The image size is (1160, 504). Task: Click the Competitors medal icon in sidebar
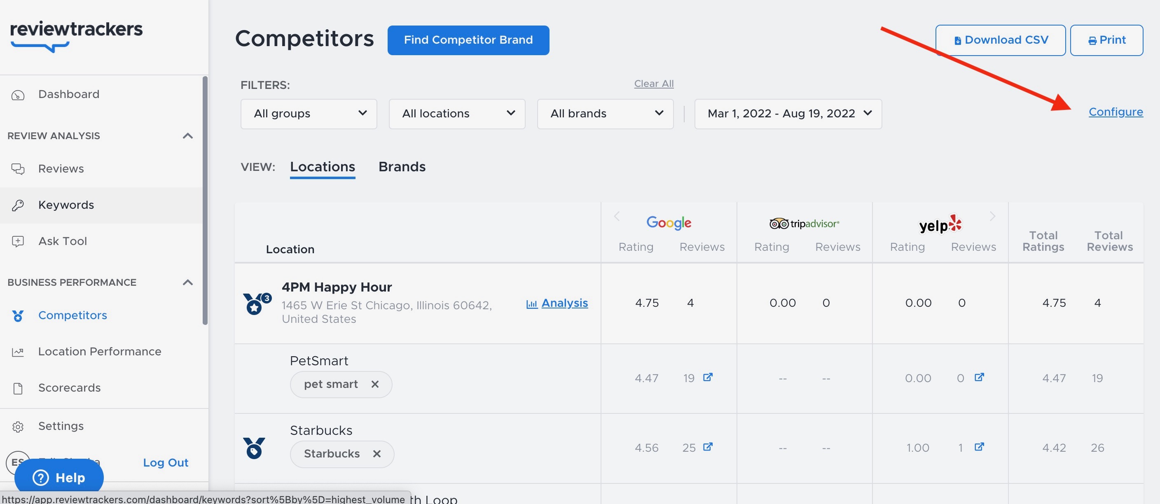point(18,316)
